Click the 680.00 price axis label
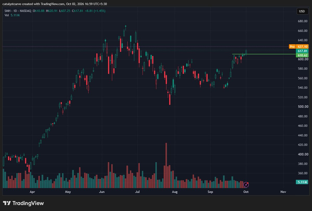Image resolution: width=312 pixels, height=211 pixels. (x=303, y=21)
